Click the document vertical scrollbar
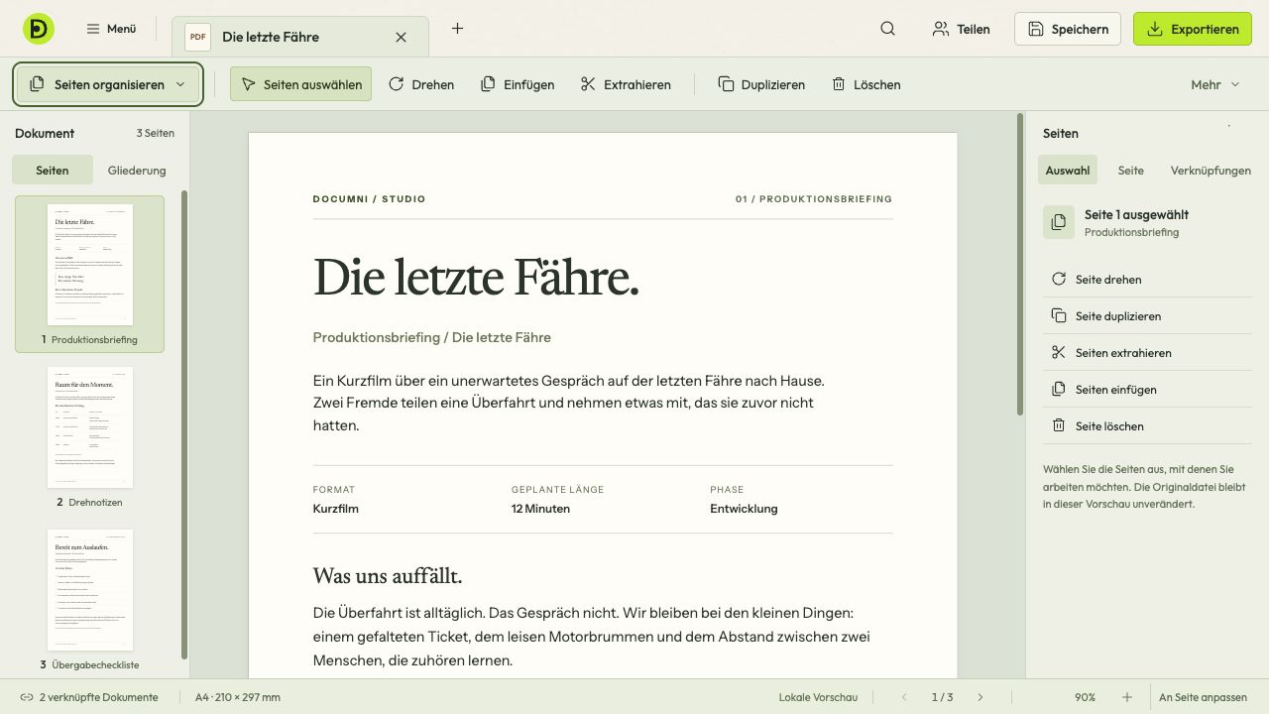 coord(1019,265)
